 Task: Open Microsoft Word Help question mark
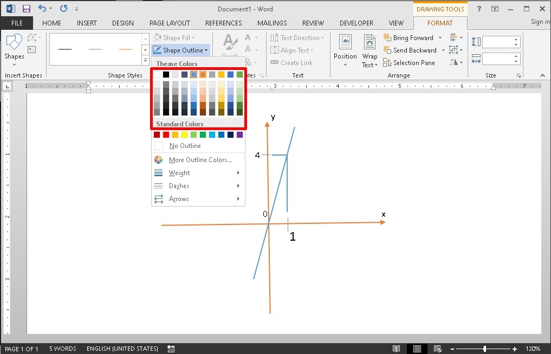(x=478, y=9)
